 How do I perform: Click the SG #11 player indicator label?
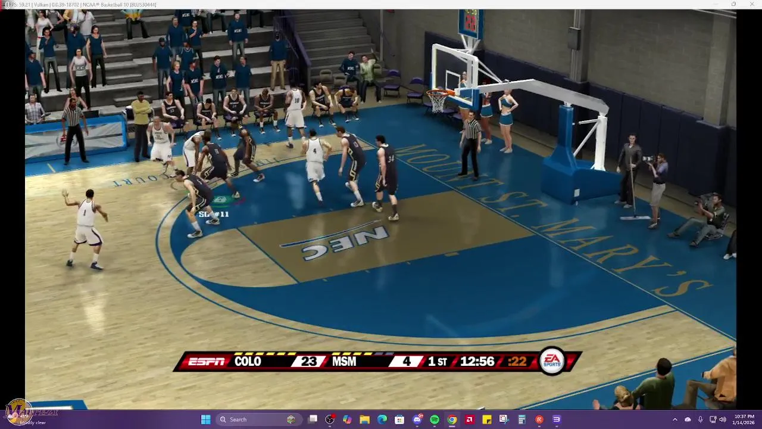pos(214,214)
